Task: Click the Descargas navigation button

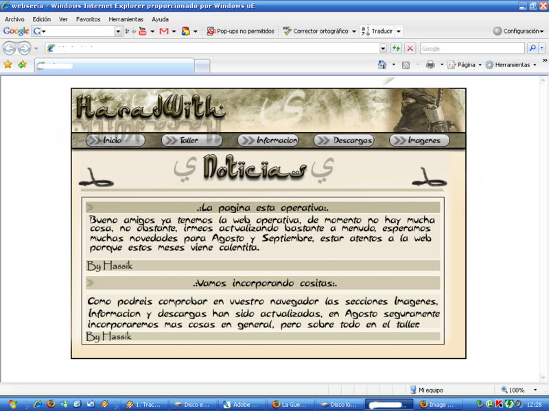Action: 344,140
